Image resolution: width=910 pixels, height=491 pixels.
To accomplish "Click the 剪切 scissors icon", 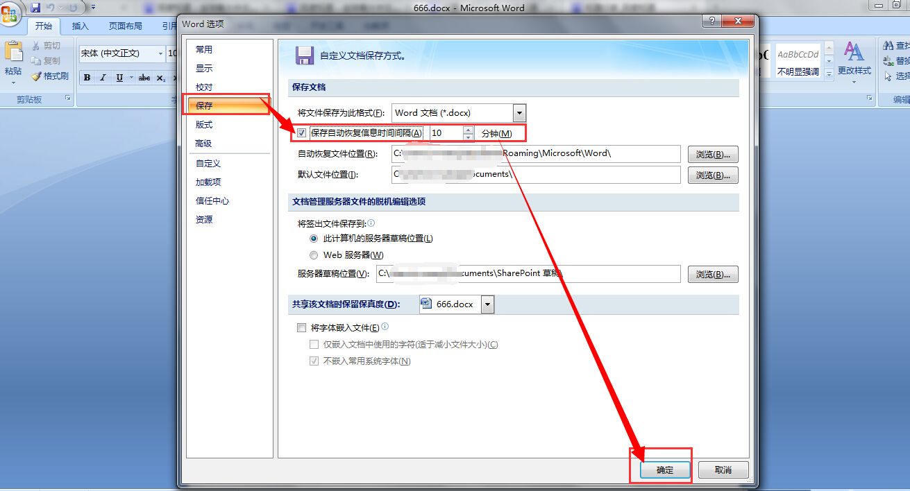I will [x=37, y=46].
